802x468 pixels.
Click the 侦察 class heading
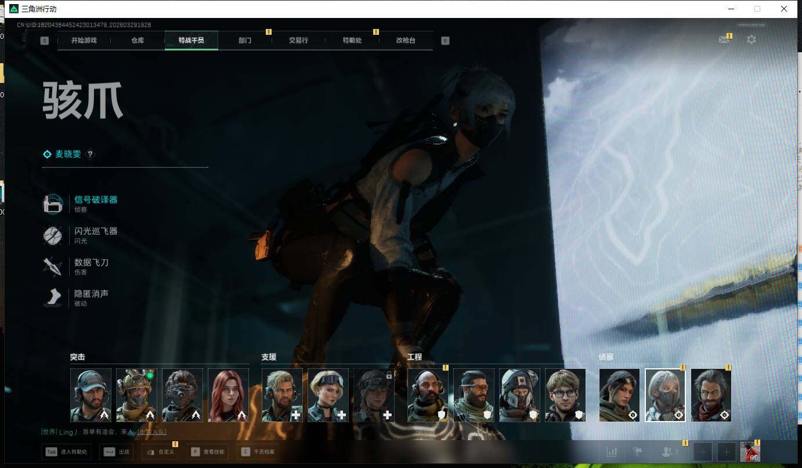click(x=606, y=357)
